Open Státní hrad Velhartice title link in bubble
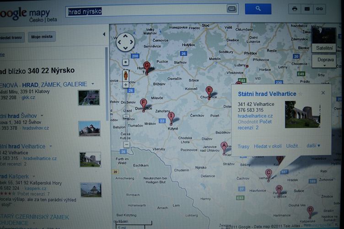Screen dimensions: 344x229 (267, 94)
